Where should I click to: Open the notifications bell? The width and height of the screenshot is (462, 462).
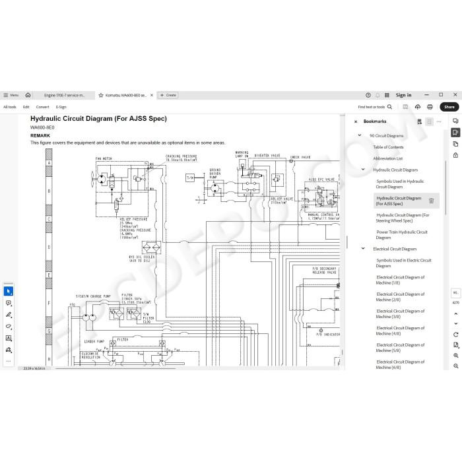tap(378, 95)
